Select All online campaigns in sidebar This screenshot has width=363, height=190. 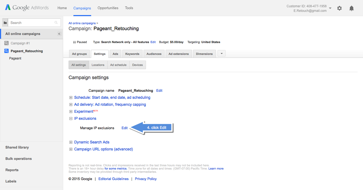[23, 34]
